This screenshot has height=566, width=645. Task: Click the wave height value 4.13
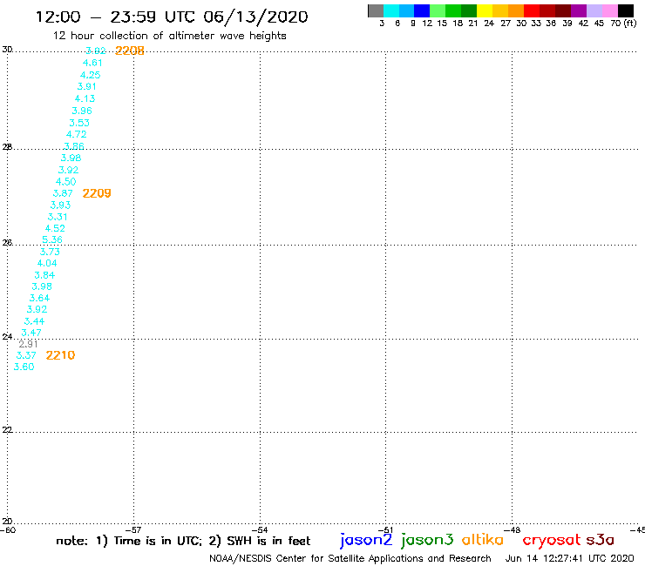point(85,98)
